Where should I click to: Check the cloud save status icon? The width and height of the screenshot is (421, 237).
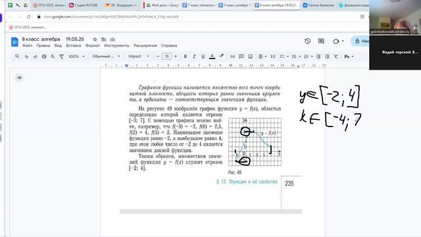tap(112, 39)
